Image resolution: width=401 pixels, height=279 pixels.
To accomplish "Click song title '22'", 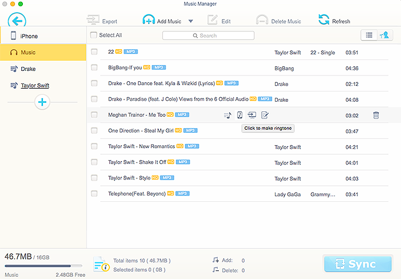I will tap(111, 52).
